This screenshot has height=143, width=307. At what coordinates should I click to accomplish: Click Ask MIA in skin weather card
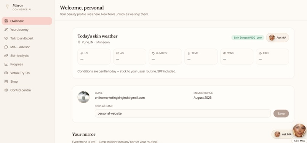[x=277, y=38]
